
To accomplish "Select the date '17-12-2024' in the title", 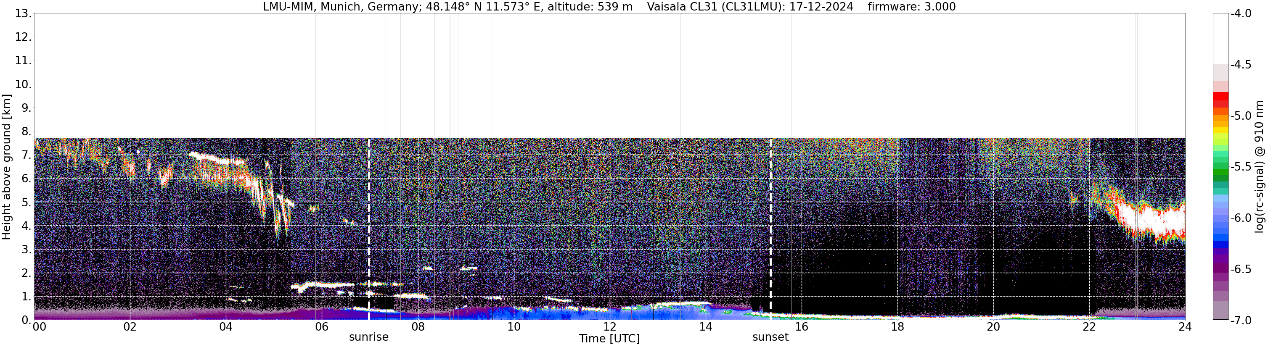I will [821, 7].
